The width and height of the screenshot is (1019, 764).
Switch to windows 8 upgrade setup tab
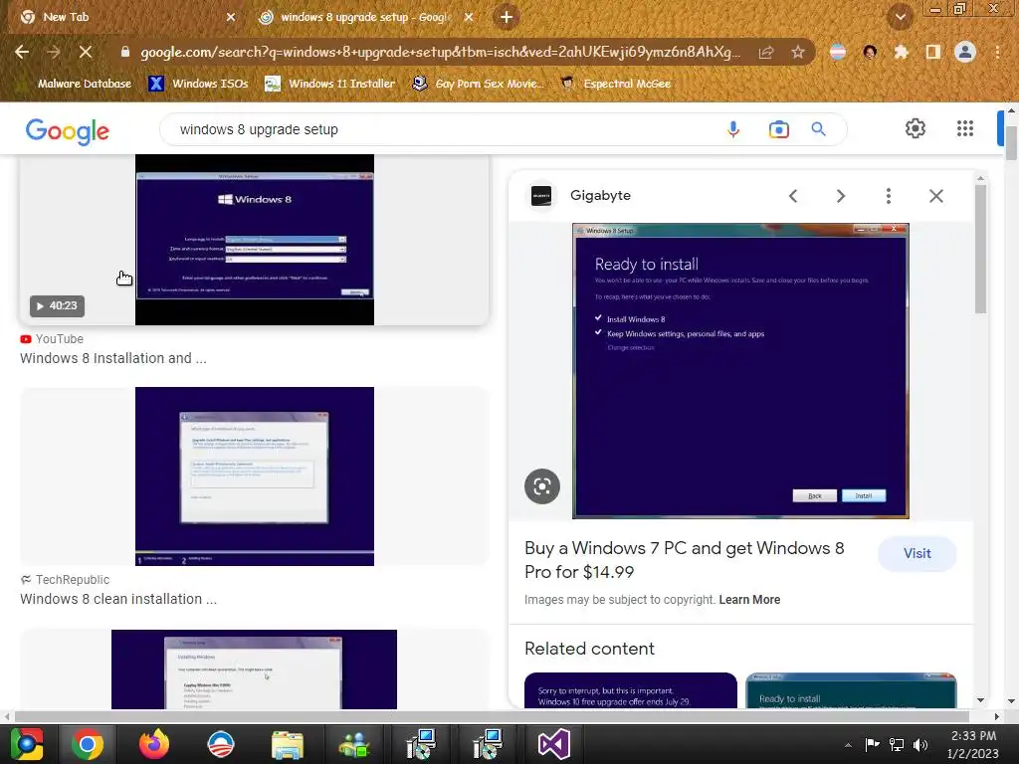364,18
